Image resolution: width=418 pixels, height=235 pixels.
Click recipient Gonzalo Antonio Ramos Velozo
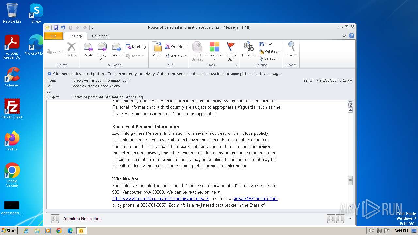[96, 86]
